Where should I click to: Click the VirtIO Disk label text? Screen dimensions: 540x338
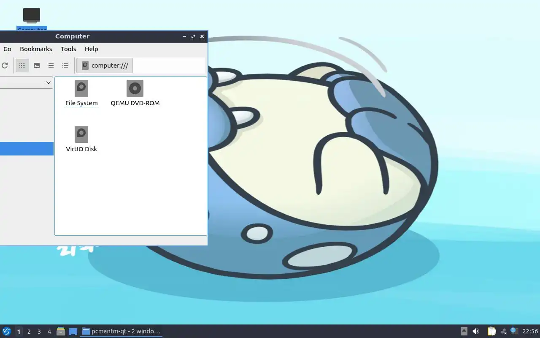81,149
